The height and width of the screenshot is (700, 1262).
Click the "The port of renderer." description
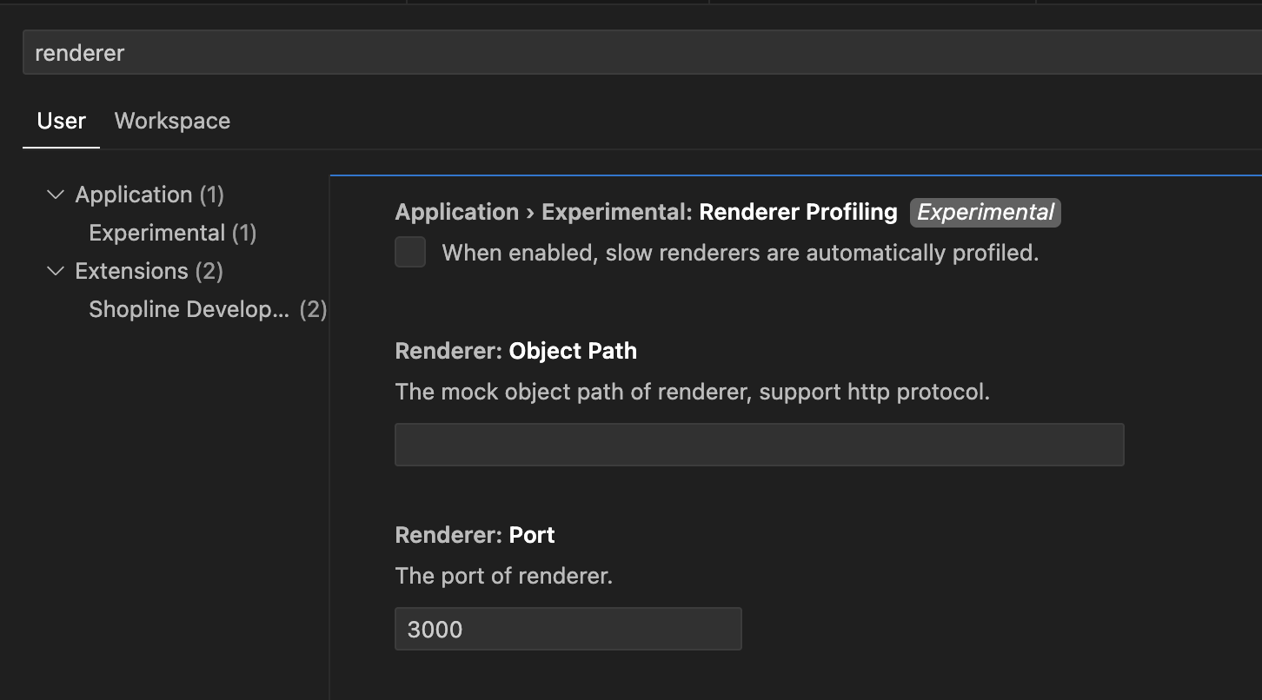pos(503,576)
